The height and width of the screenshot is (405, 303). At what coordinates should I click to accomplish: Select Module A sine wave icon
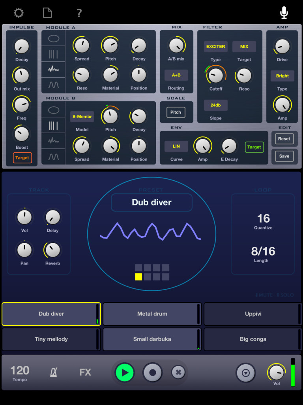pos(54,85)
